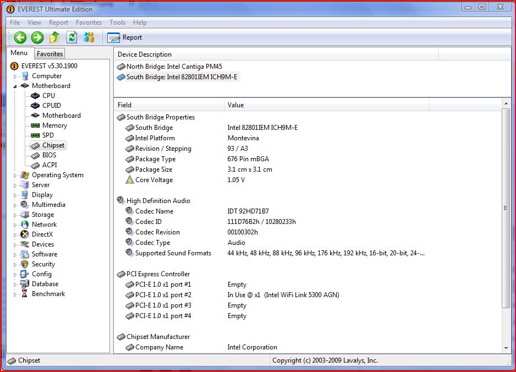The height and width of the screenshot is (372, 516).
Task: Click the Value column header
Action: click(x=327, y=105)
